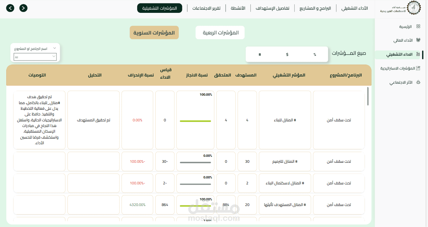
Task: Go forward with the right arrow button
Action: [24, 8]
